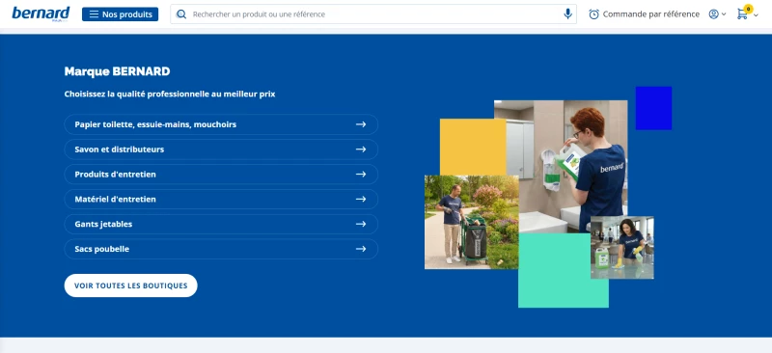Screen dimensions: 772x353
Task: Click the arrow on Gants jetables row
Action: pyautogui.click(x=361, y=224)
